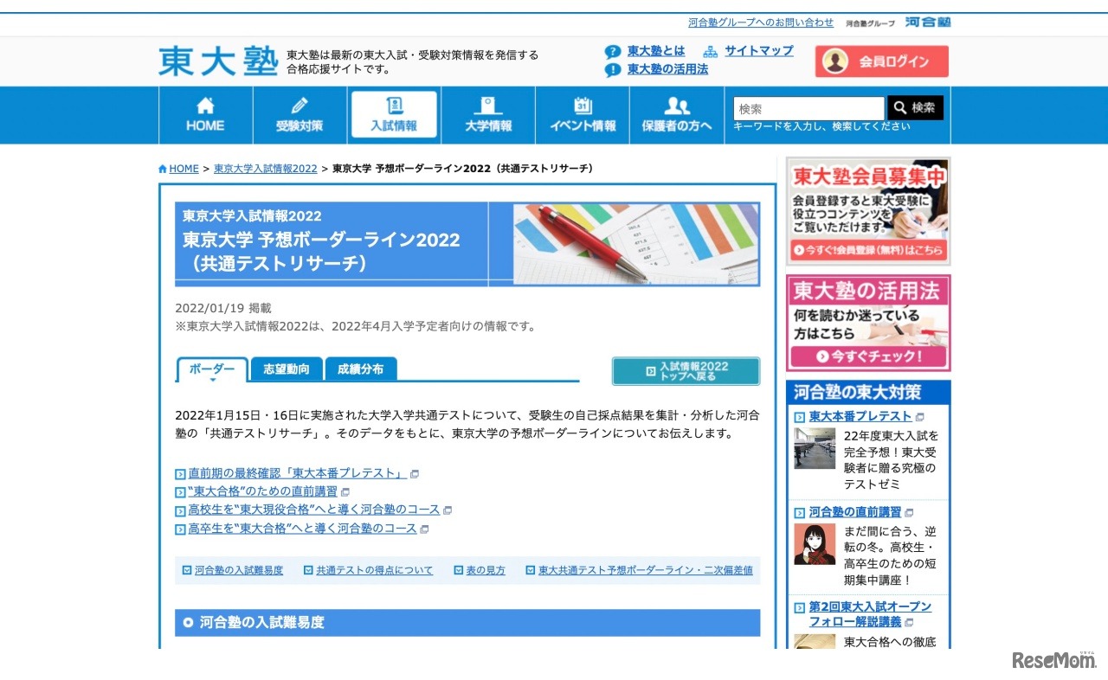Click the small home icon in breadcrumb
Image resolution: width=1108 pixels, height=680 pixels.
(163, 169)
